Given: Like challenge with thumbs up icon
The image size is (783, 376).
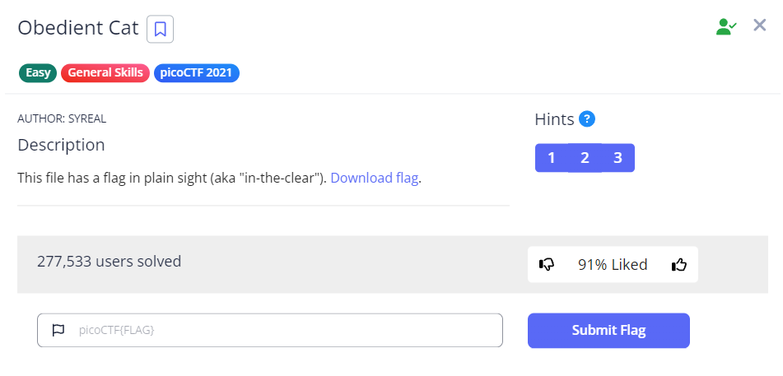Looking at the screenshot, I should click(679, 265).
